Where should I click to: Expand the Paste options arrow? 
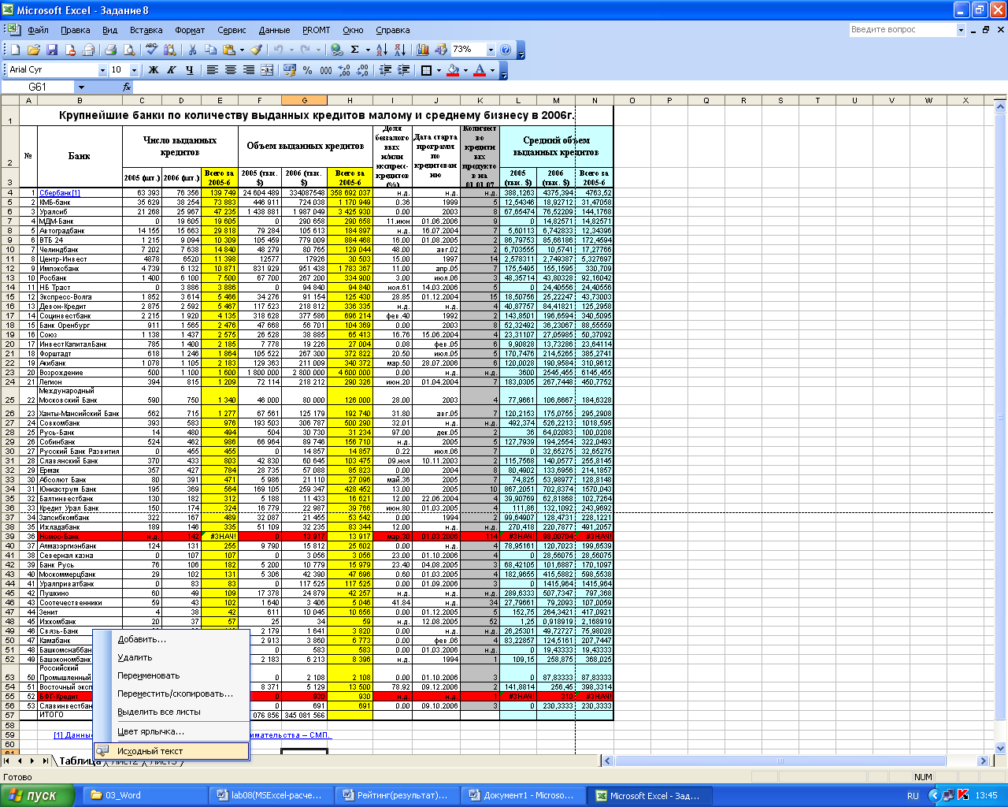(x=241, y=50)
